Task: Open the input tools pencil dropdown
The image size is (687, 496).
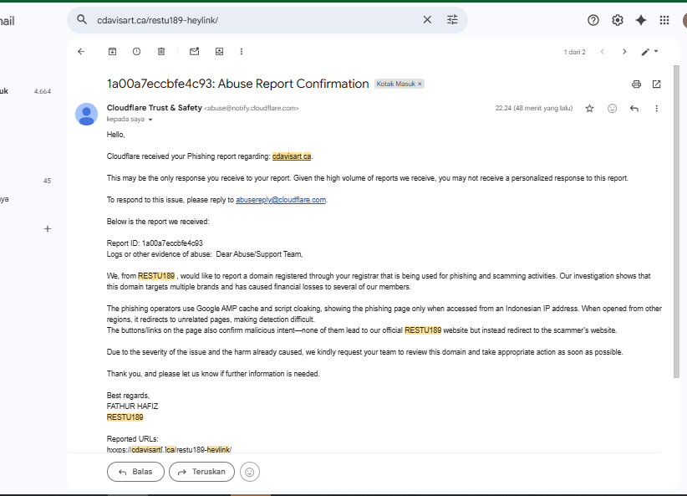Action: coord(649,52)
